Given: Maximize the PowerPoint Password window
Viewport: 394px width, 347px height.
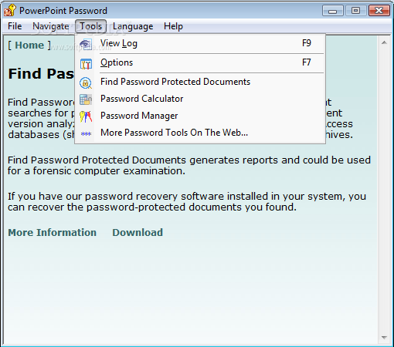Looking at the screenshot, I should pos(355,11).
